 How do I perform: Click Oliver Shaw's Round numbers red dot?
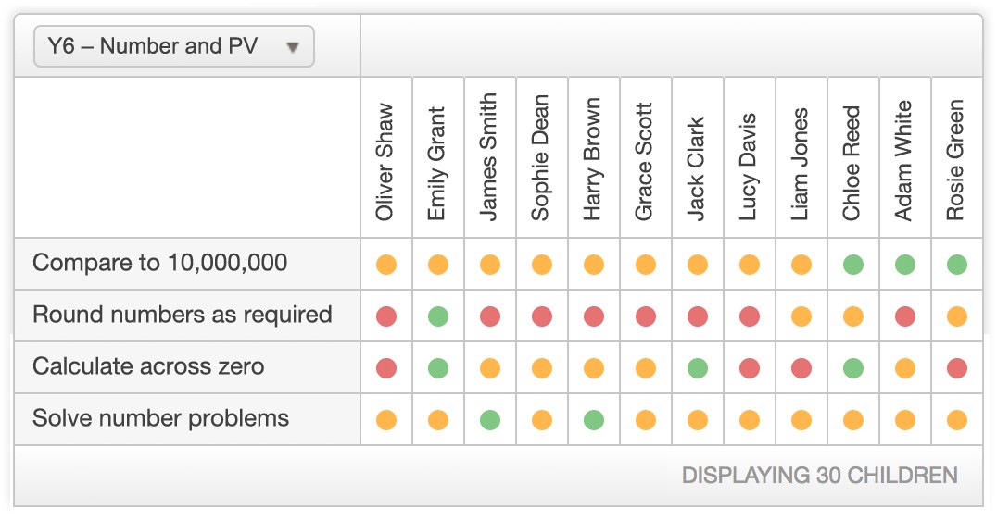pos(386,316)
